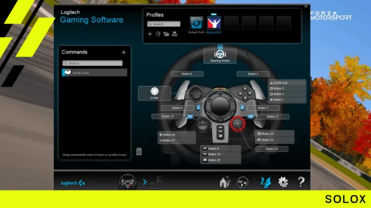Open the scan for new games clock icon

click(x=158, y=34)
